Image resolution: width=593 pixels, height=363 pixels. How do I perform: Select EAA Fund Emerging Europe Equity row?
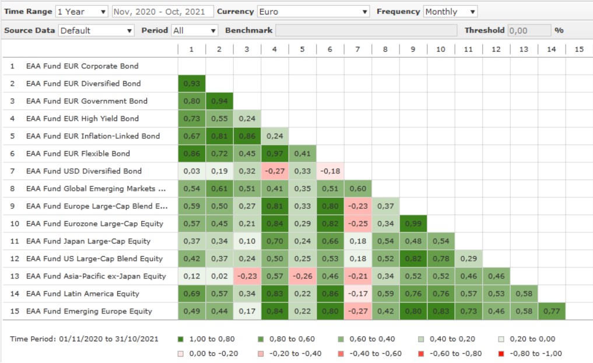(89, 311)
